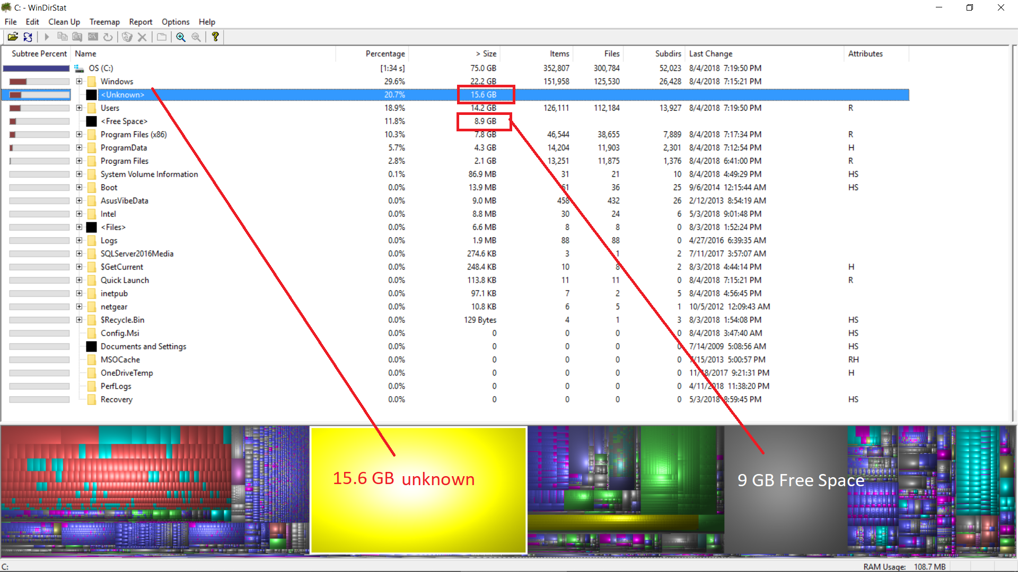The width and height of the screenshot is (1018, 572).
Task: Click the Zoom In magnifier icon
Action: pos(181,37)
